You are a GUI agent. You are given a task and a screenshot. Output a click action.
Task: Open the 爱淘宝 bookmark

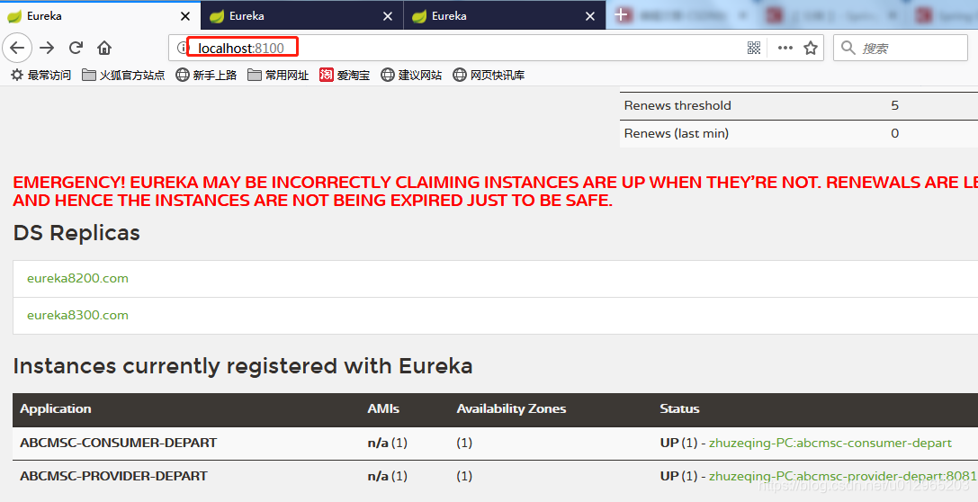(x=345, y=75)
